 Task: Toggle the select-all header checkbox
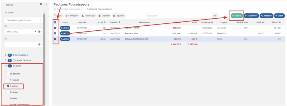point(55,22)
